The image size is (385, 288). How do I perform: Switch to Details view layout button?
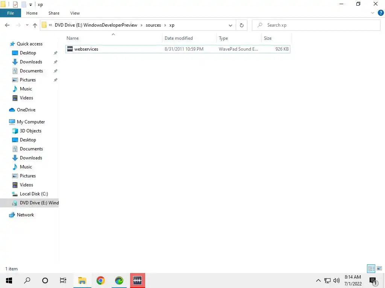371,268
